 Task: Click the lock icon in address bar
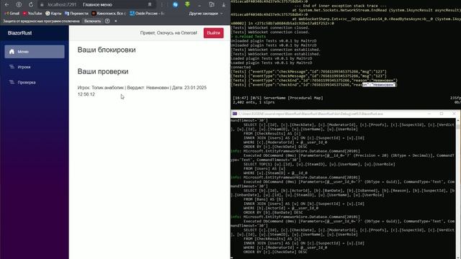pyautogui.click(x=42, y=5)
